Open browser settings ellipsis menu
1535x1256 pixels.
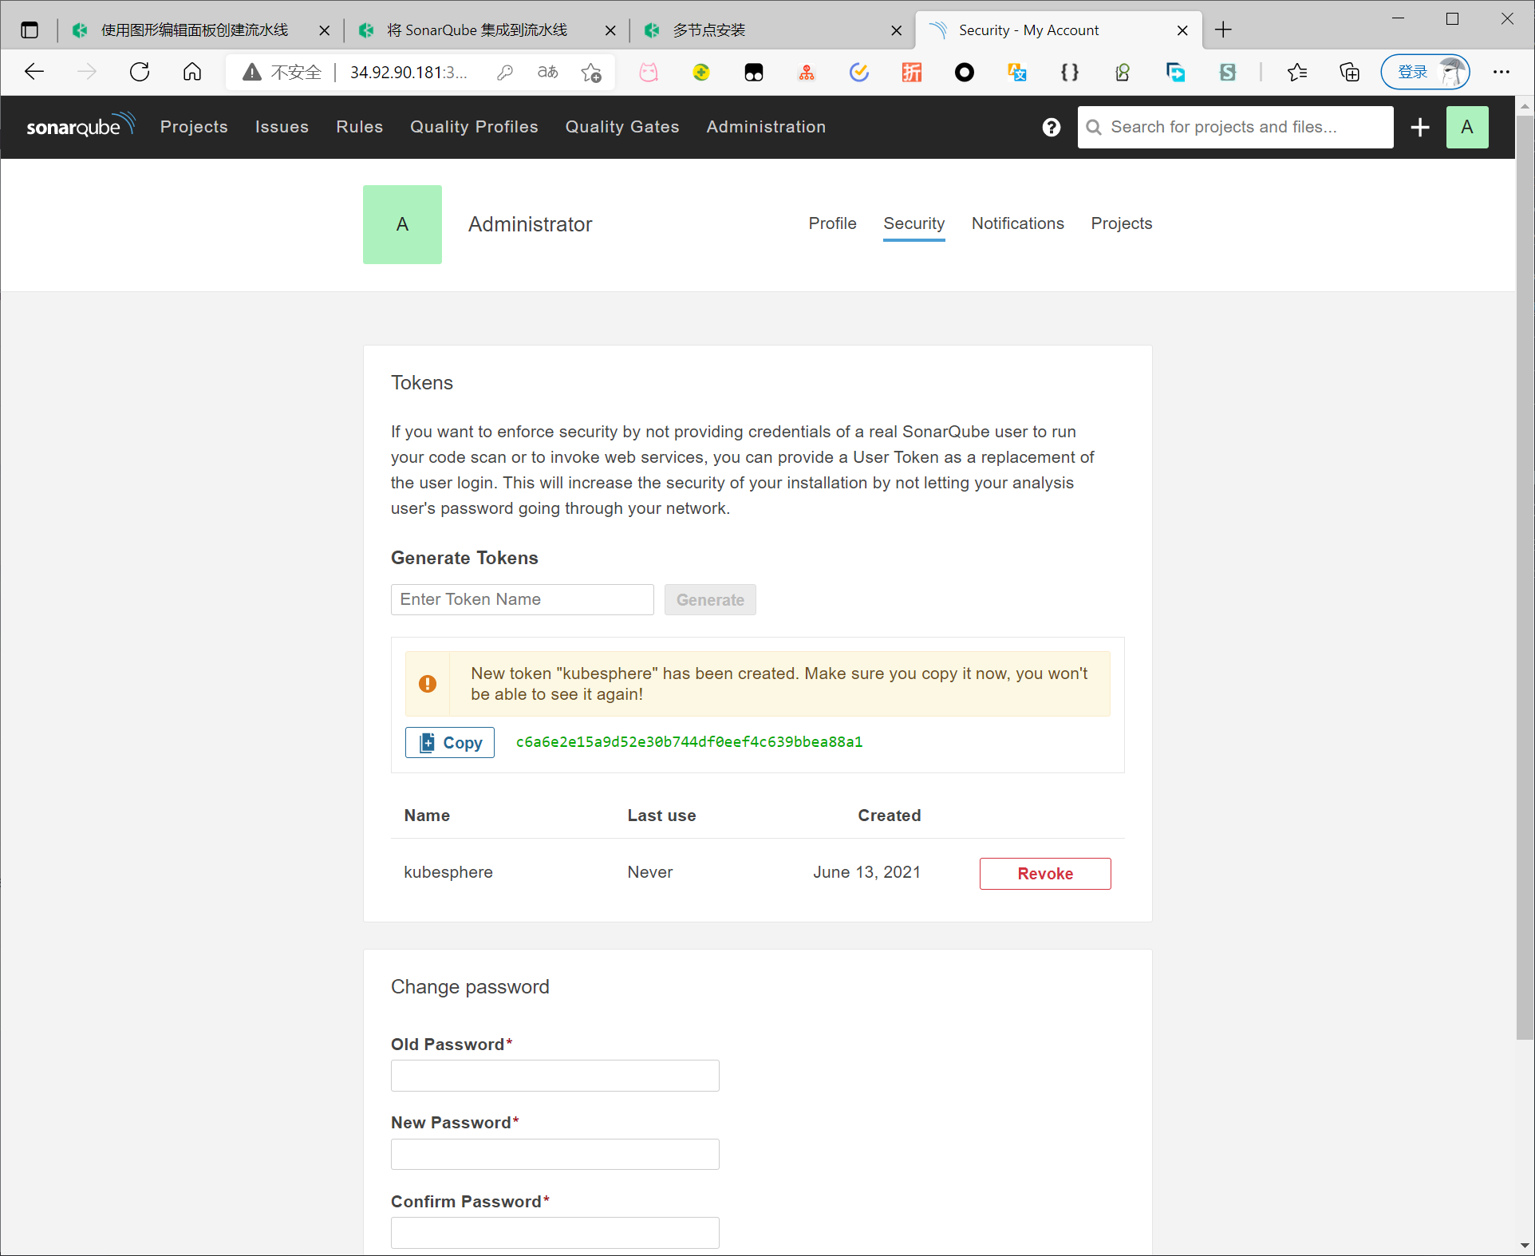click(x=1501, y=72)
